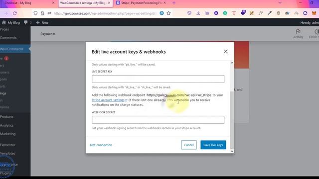
Task: Click the dark blue round extension icon
Action: tap(216, 13)
